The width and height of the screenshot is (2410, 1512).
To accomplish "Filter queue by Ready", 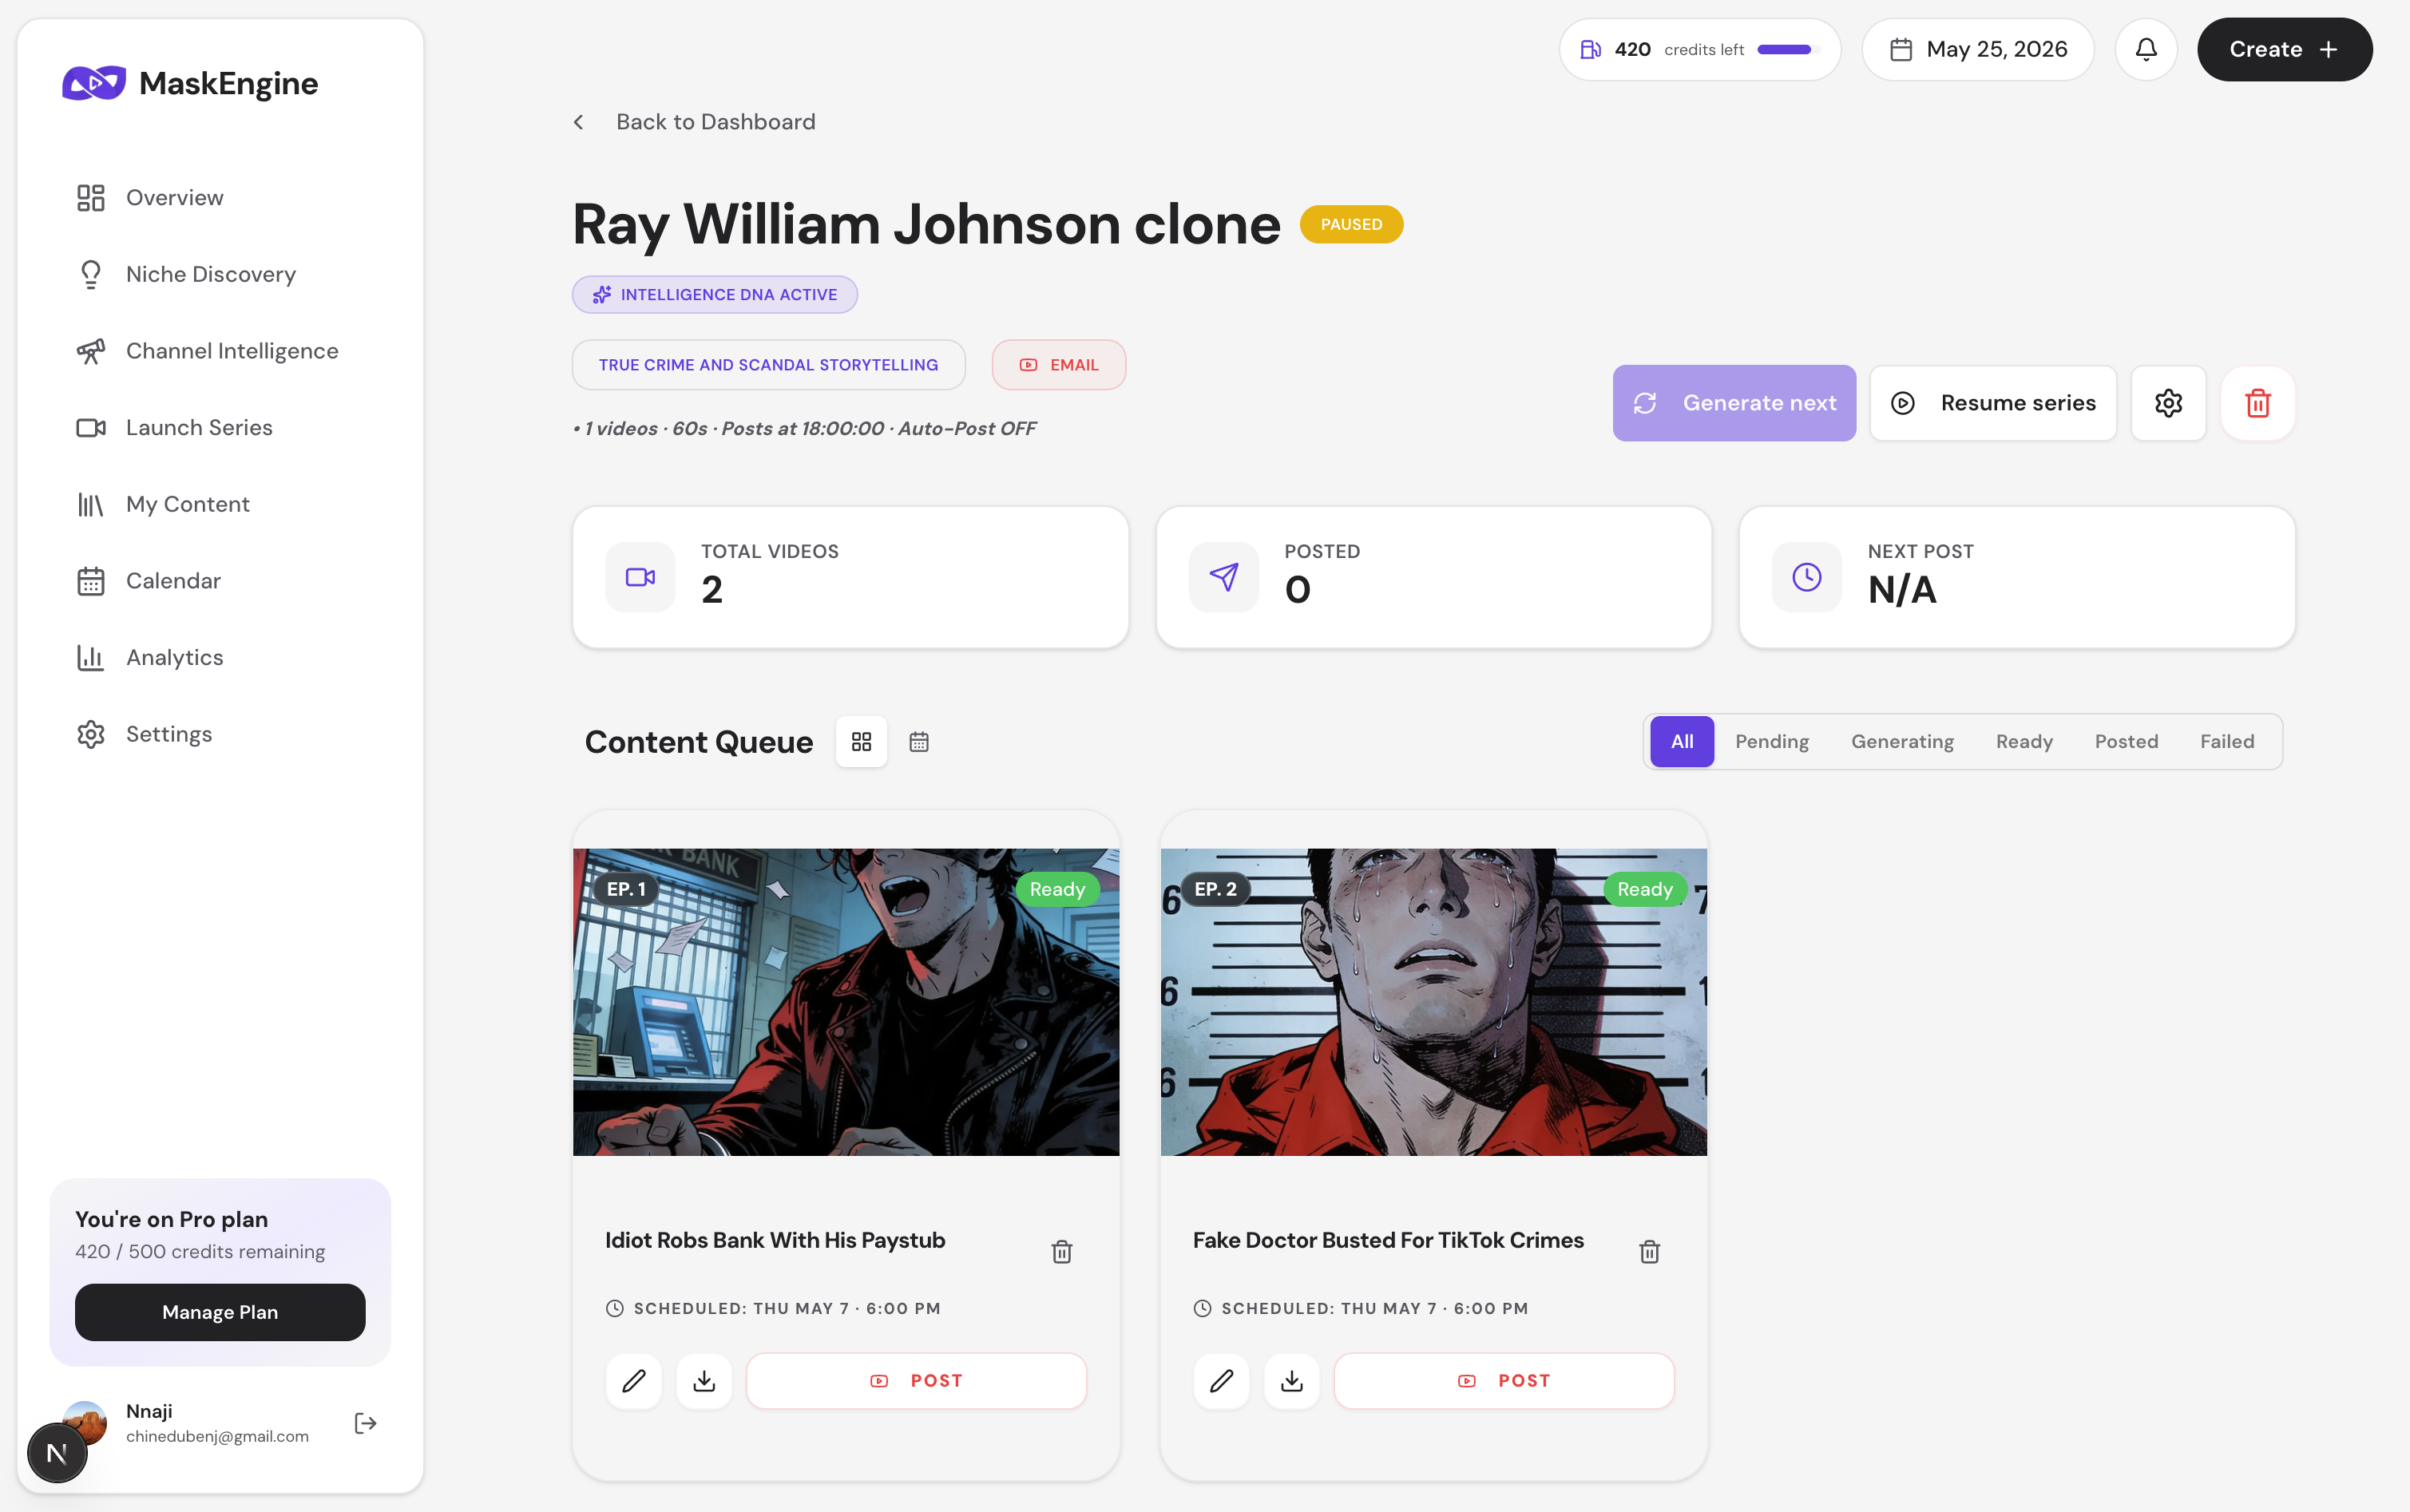I will pyautogui.click(x=2024, y=742).
